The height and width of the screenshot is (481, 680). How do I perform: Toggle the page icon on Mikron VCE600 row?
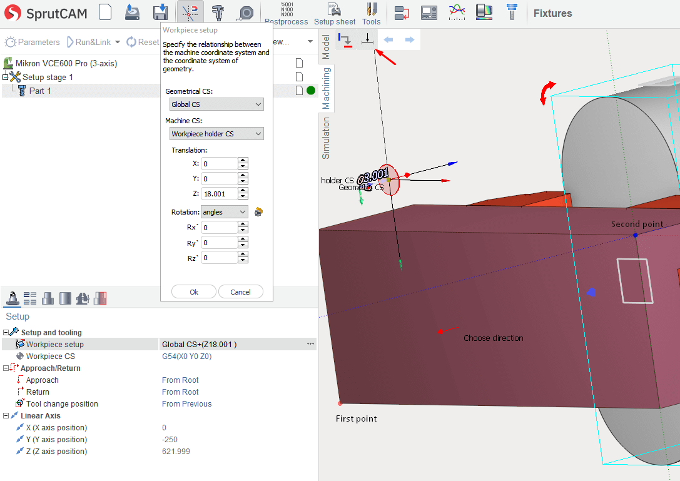299,63
